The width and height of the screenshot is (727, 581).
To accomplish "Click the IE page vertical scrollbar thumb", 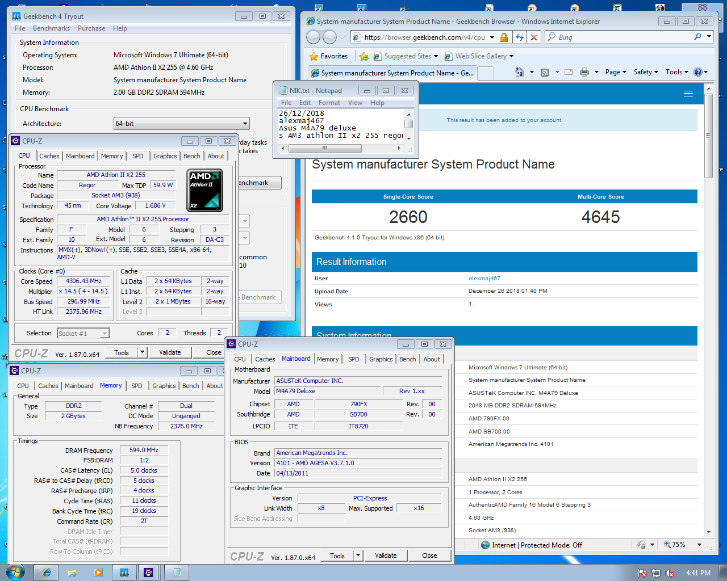I will tap(708, 136).
